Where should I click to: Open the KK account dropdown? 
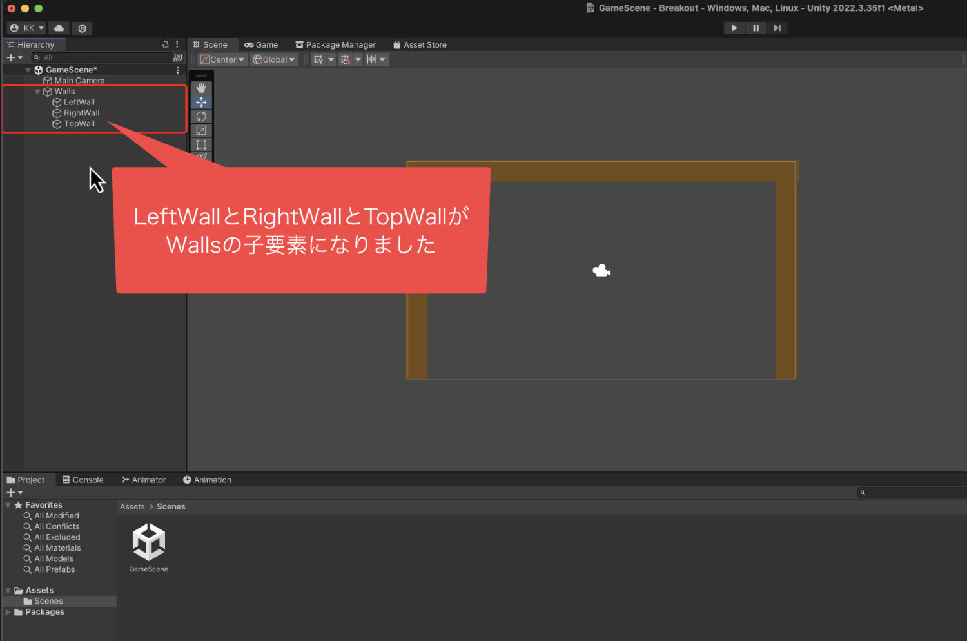click(26, 28)
